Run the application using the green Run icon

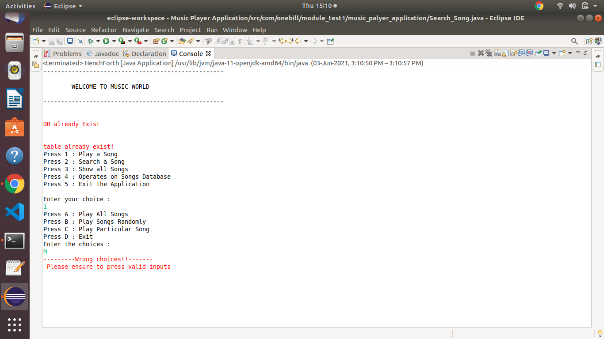106,41
